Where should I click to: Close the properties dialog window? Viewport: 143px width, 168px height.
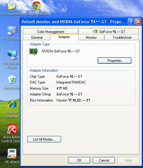pos(138,22)
